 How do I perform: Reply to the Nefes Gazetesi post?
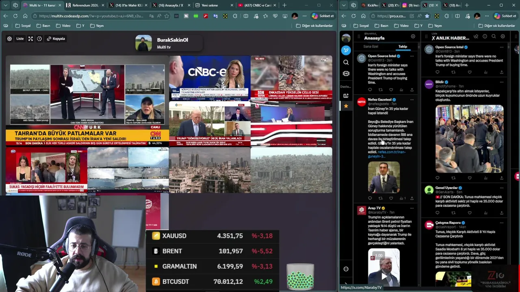click(x=370, y=198)
